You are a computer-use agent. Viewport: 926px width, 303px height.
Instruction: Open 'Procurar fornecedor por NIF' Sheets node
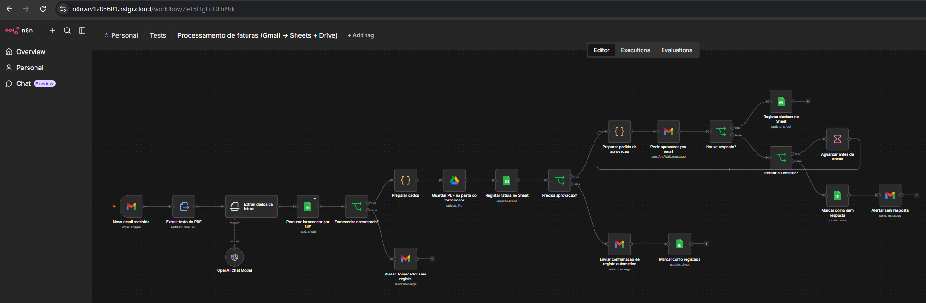tap(308, 206)
